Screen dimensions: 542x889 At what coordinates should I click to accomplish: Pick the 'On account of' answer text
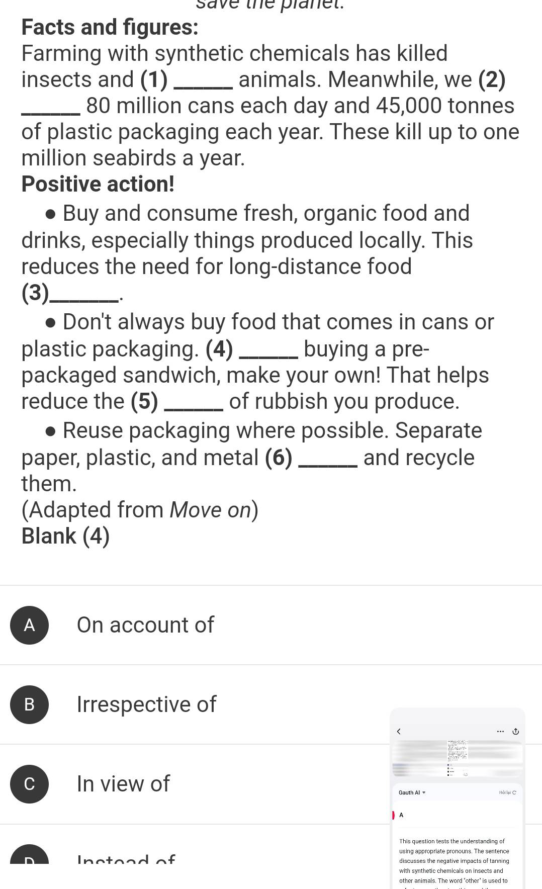[x=145, y=625]
